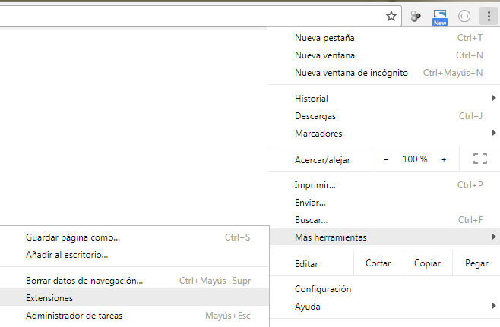The width and height of the screenshot is (500, 327).
Task: Close the Chrome three-dot menu button
Action: coord(488,16)
